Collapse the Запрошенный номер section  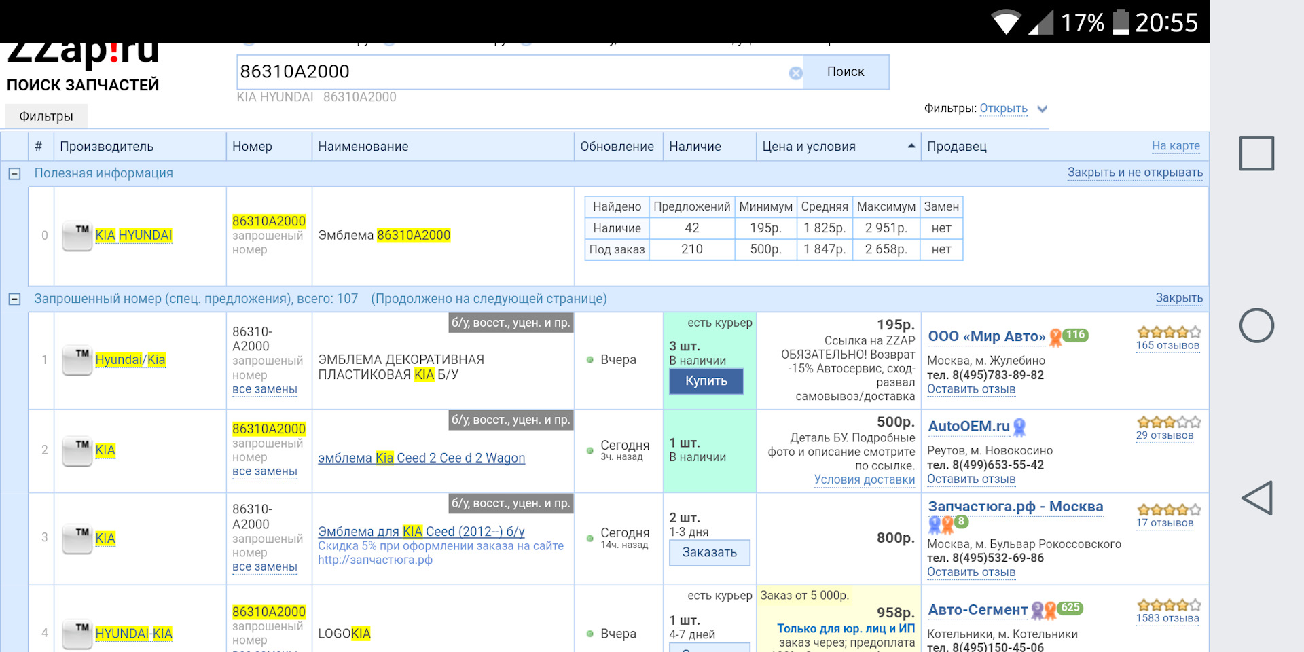(14, 299)
